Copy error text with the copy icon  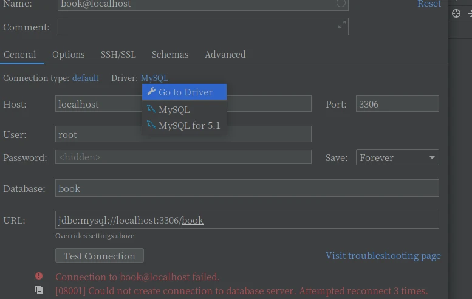[x=39, y=290]
